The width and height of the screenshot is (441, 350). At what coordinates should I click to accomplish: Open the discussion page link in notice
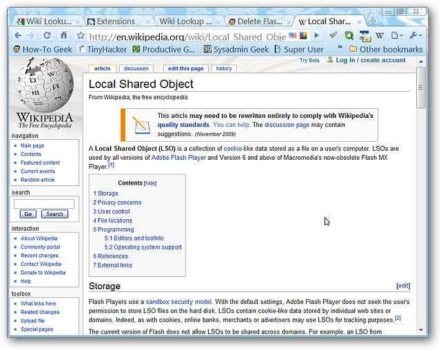(x=287, y=125)
